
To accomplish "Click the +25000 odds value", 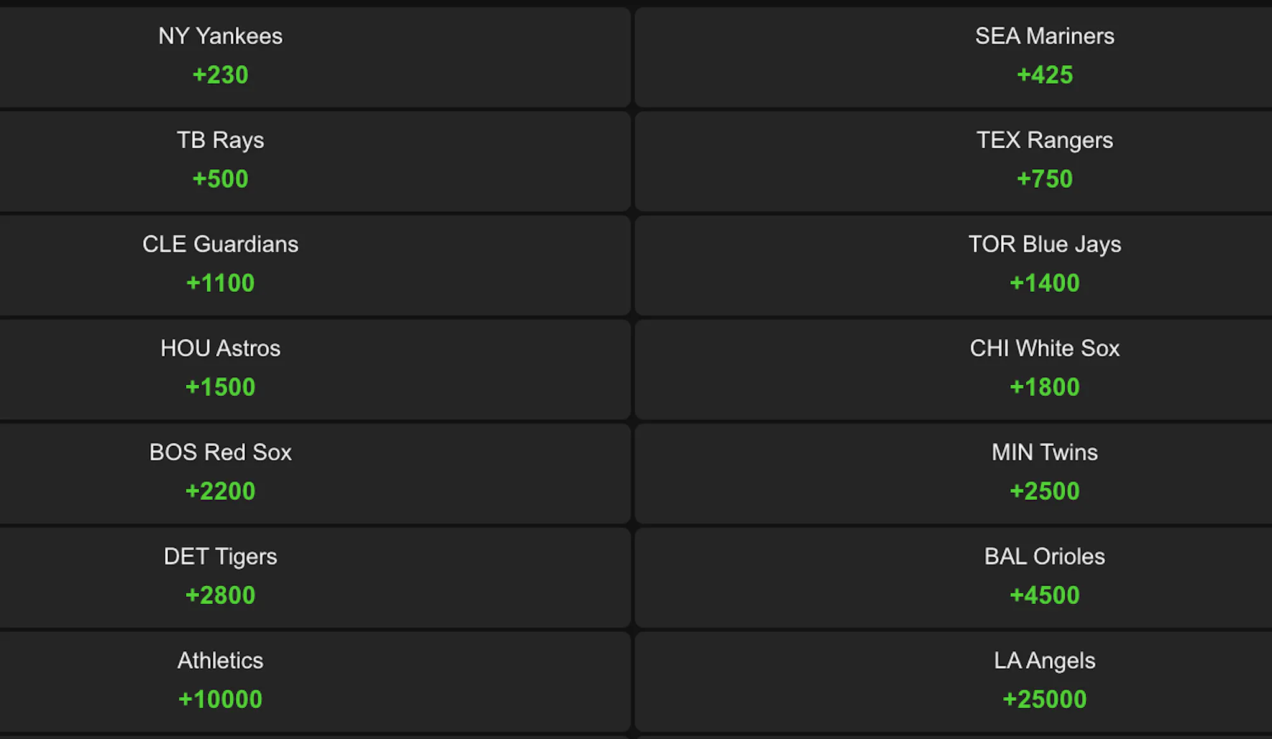I will point(1044,700).
